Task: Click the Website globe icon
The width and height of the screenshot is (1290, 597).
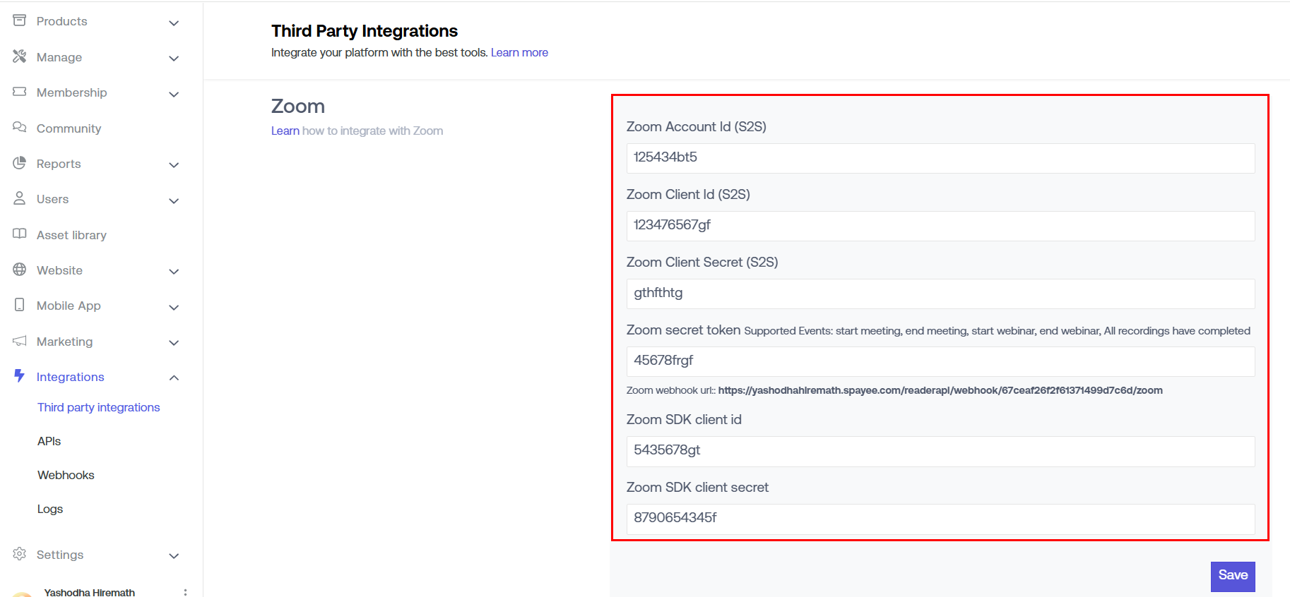Action: click(20, 270)
